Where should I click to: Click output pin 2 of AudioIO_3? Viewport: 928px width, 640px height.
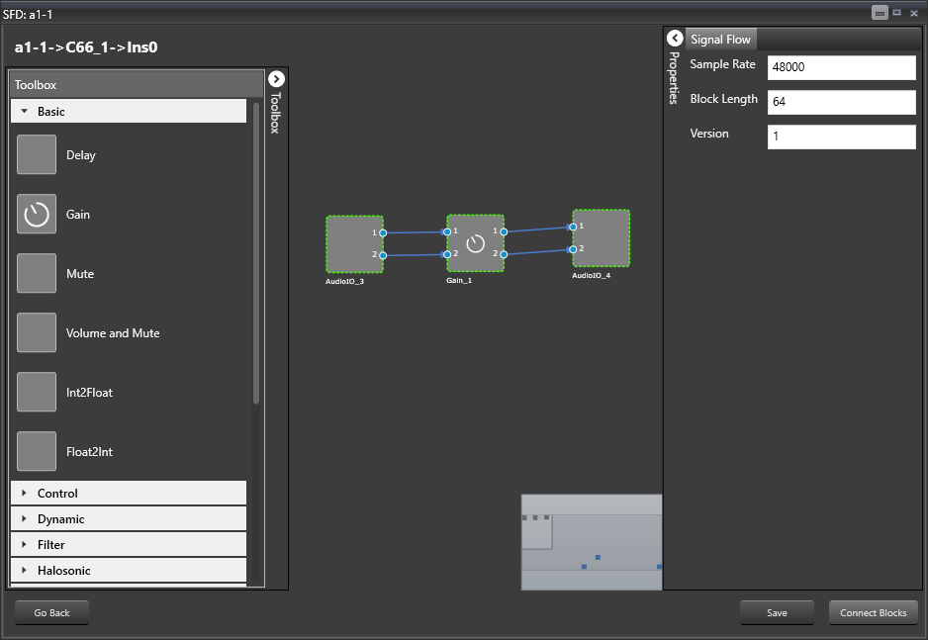tap(383, 255)
